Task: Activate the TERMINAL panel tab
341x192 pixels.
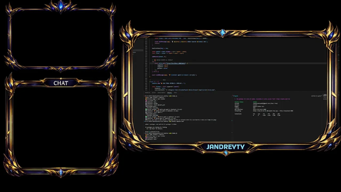Action: [169, 93]
